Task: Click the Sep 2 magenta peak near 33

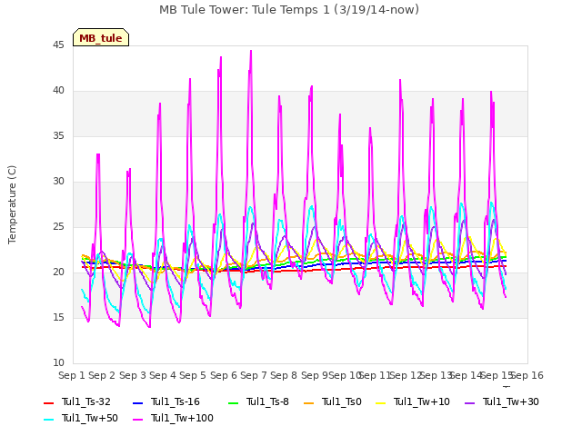Action: (98, 155)
